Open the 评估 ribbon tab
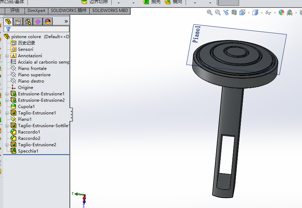This screenshot has width=302, height=208. (x=15, y=10)
